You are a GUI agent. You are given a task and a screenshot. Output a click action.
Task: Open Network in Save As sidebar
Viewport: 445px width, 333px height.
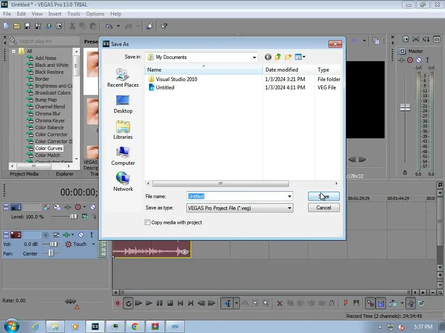point(123,182)
